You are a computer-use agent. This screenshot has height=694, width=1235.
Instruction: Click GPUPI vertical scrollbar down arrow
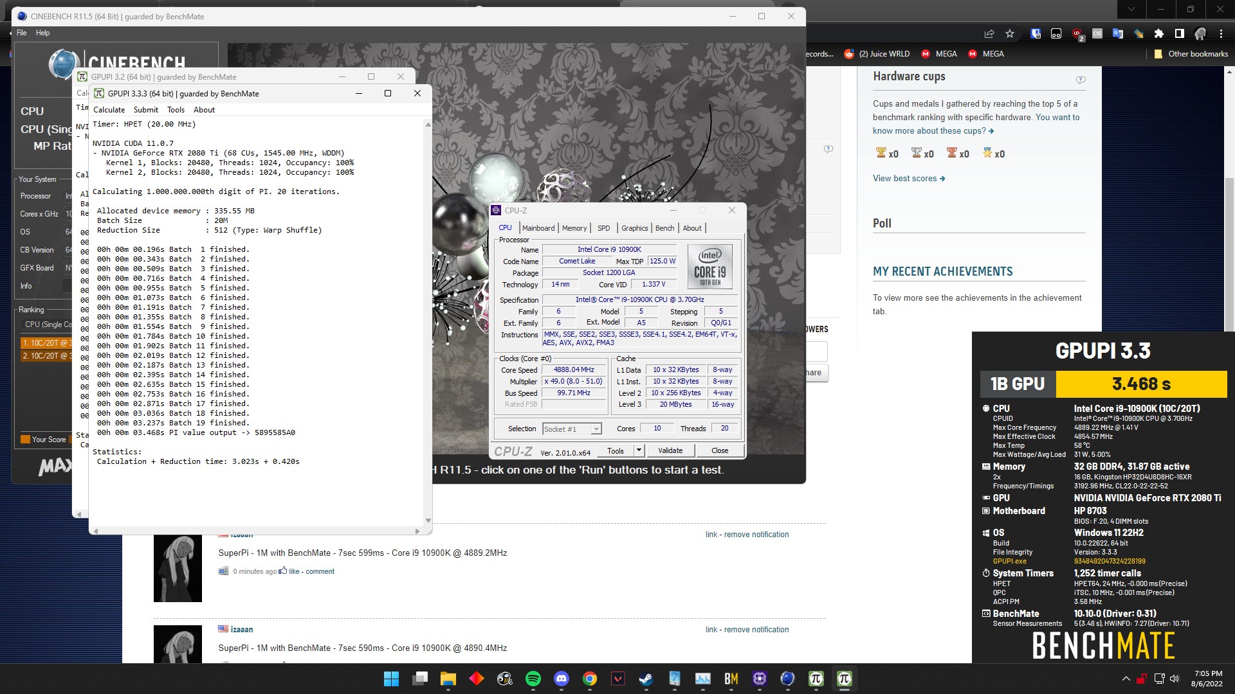pyautogui.click(x=428, y=520)
